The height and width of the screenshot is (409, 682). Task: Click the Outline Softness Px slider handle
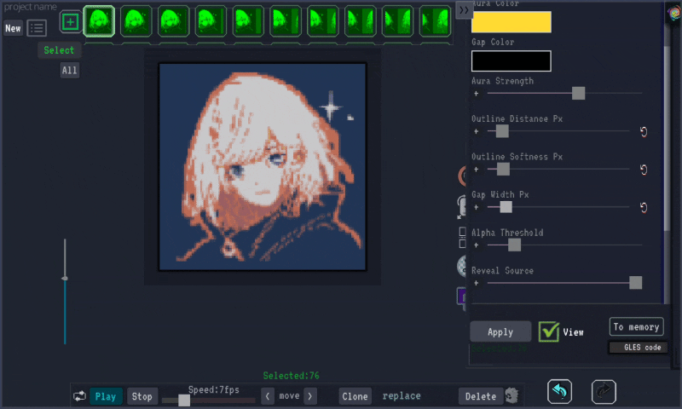(x=503, y=169)
